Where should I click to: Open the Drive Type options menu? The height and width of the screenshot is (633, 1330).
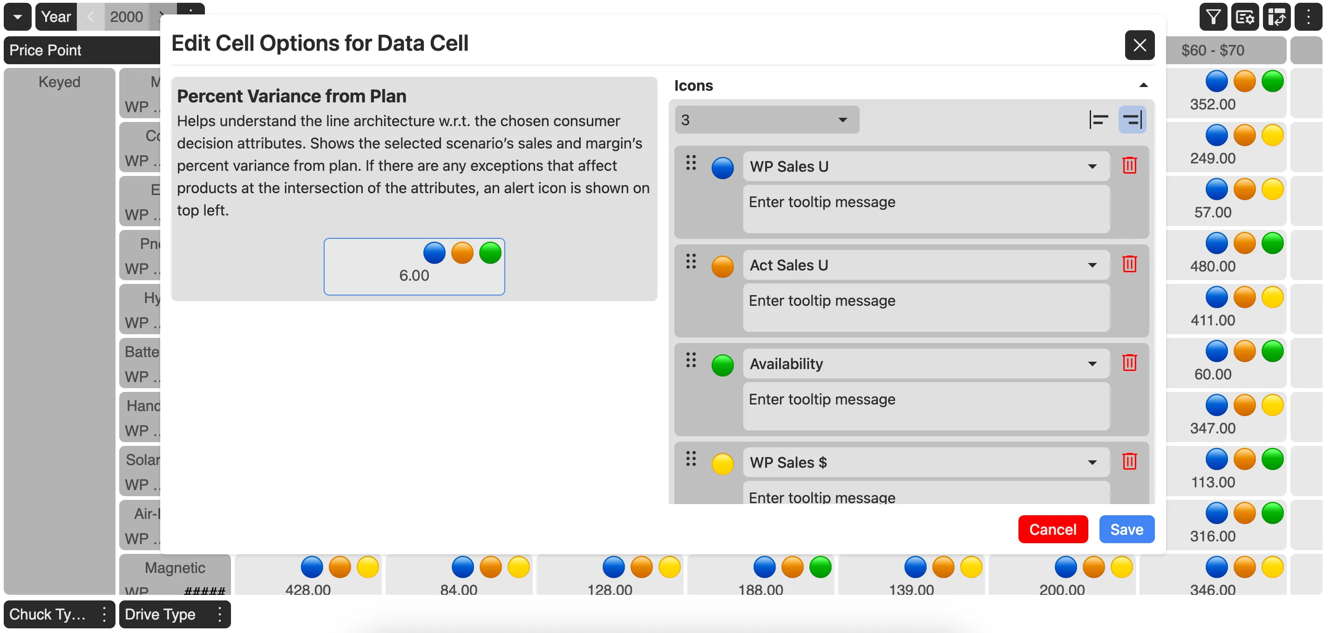pos(219,614)
